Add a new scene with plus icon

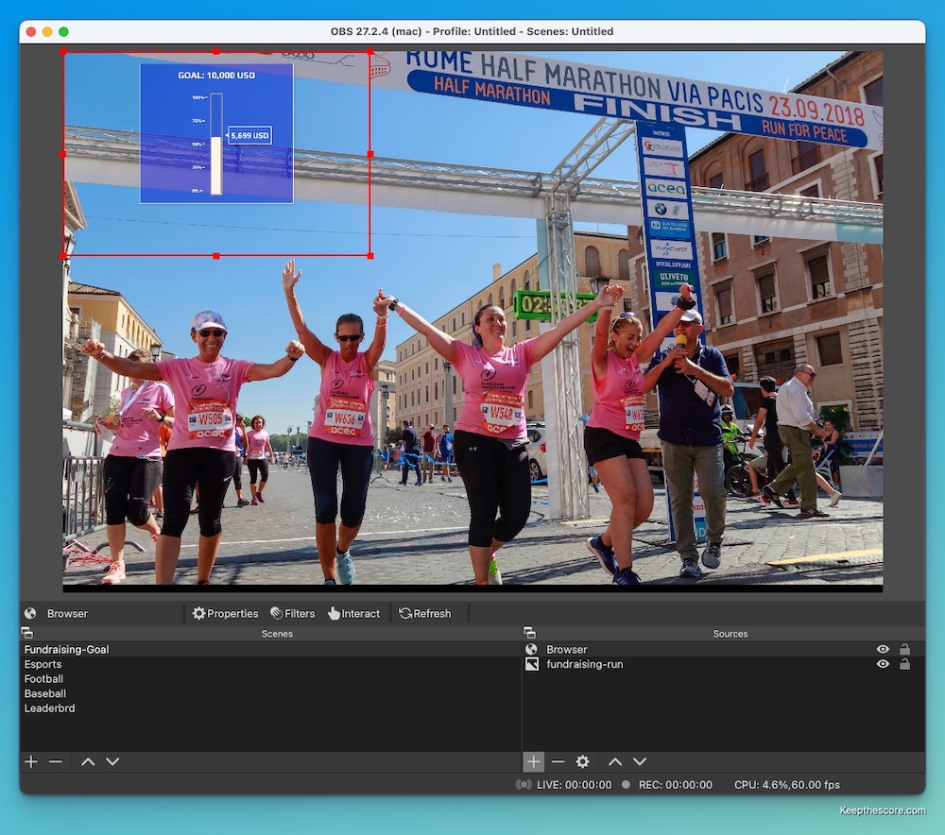click(31, 761)
